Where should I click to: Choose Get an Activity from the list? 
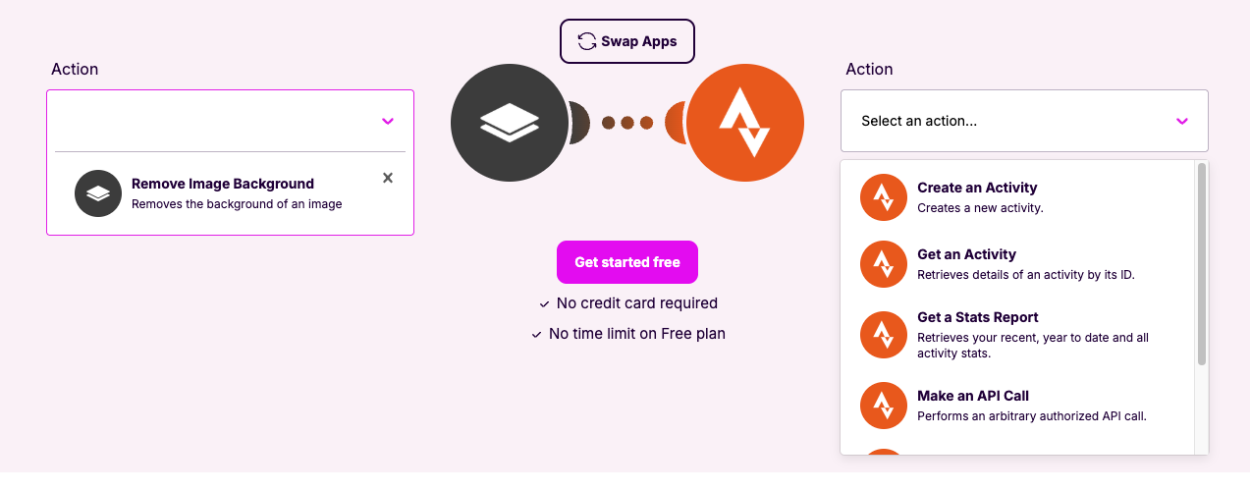pyautogui.click(x=966, y=254)
